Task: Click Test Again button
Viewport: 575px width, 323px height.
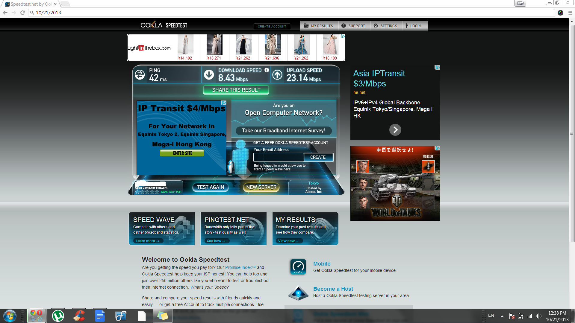Action: [211, 187]
